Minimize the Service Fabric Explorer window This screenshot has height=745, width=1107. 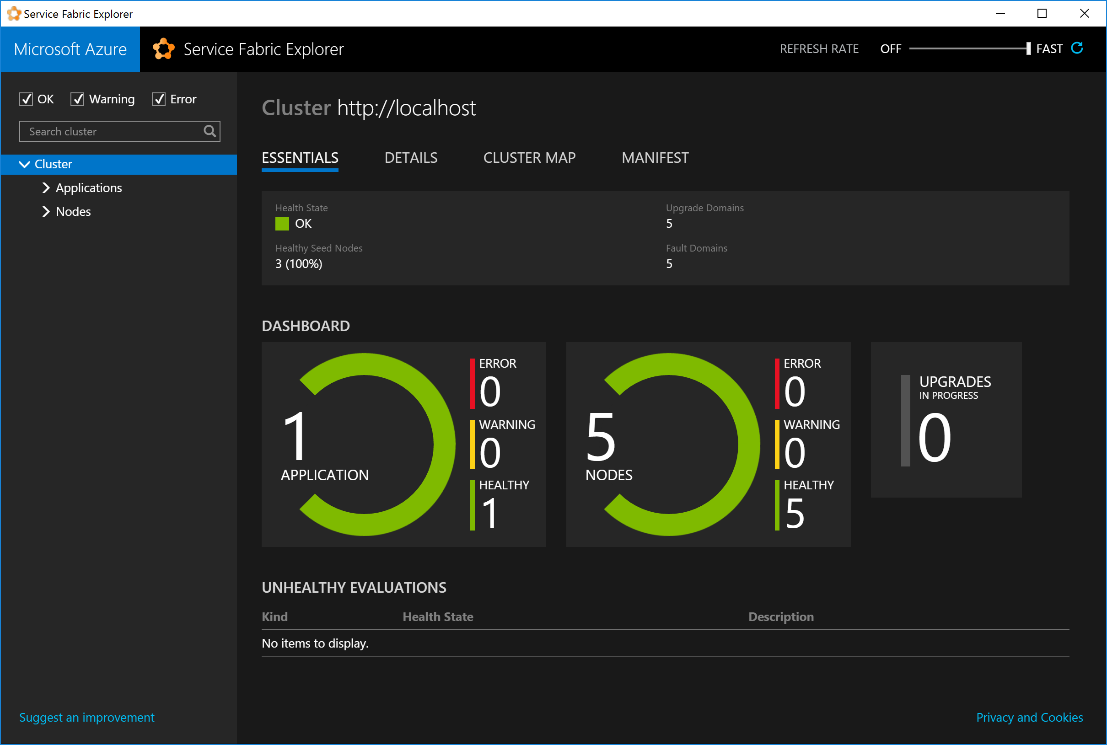[1000, 13]
